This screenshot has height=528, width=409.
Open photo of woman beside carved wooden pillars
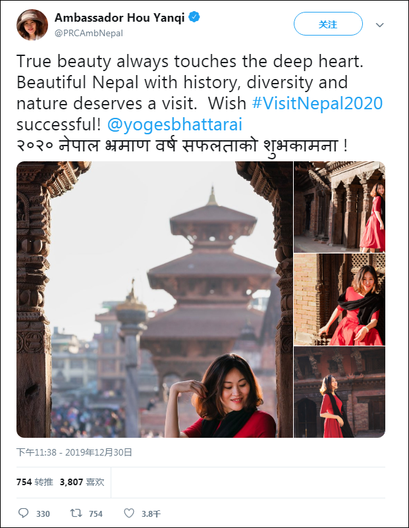point(339,207)
